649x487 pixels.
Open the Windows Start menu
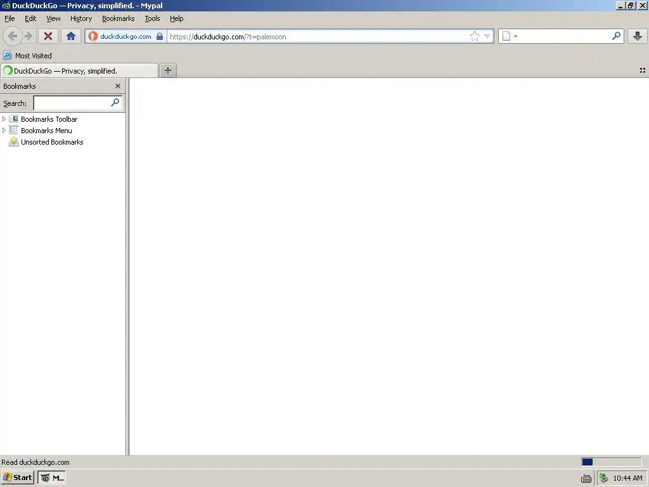[x=17, y=477]
